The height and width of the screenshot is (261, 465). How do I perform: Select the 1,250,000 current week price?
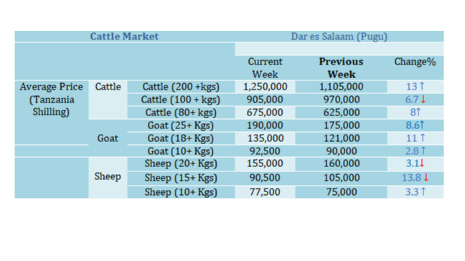point(265,87)
